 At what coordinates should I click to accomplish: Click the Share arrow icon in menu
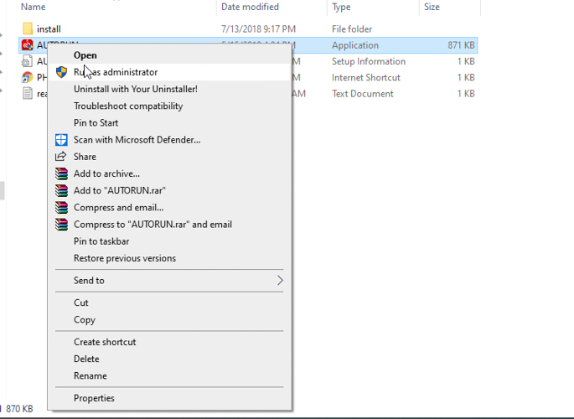click(61, 157)
